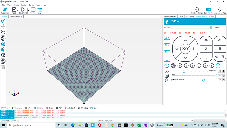Open the manual control help icon
Screen dimensions: 227x128
click(218, 66)
